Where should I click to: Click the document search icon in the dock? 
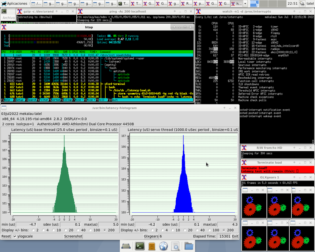[x=175, y=246]
